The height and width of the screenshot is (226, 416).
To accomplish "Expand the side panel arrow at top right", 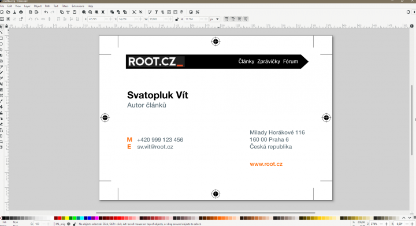I will point(414,12).
